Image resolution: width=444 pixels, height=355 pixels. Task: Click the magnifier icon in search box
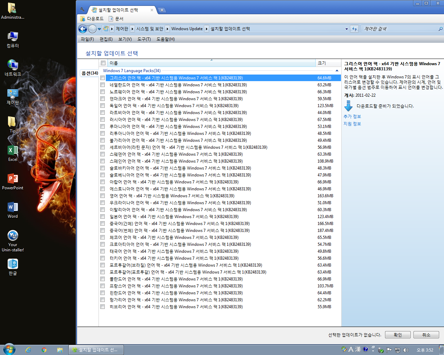(x=441, y=29)
